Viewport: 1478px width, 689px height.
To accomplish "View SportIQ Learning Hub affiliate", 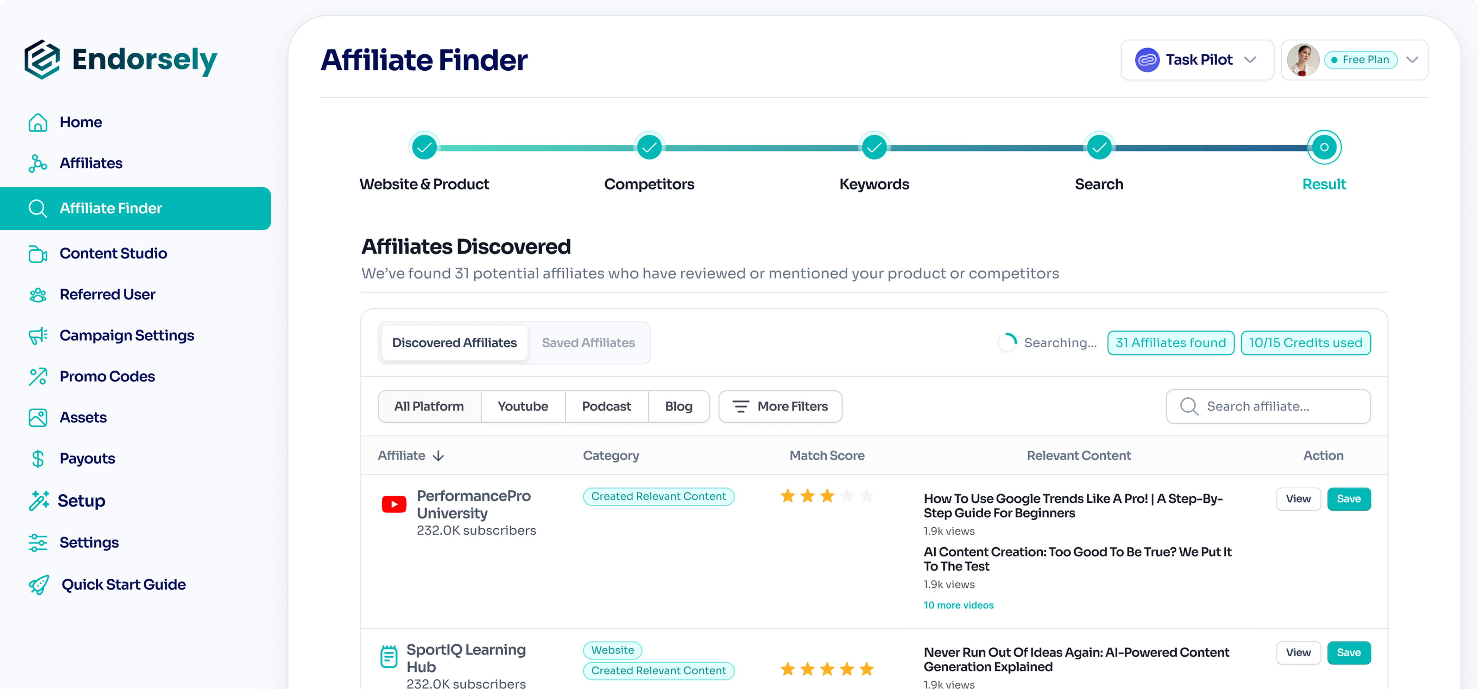I will pos(1298,653).
